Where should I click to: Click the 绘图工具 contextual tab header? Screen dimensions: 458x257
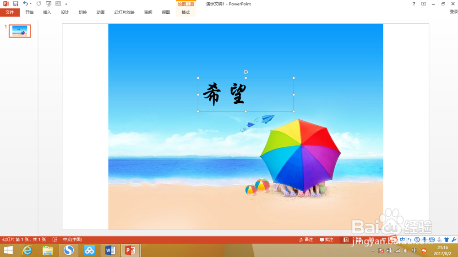tap(186, 4)
